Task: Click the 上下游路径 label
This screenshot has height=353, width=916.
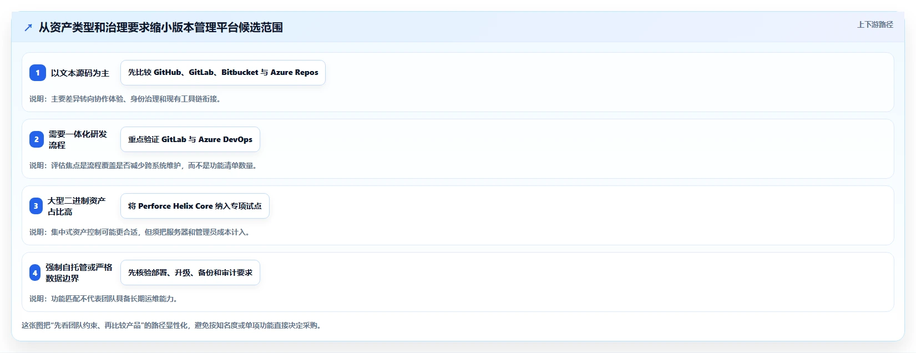Action: click(x=875, y=24)
